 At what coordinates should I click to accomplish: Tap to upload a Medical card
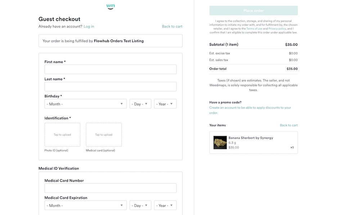pos(103,134)
